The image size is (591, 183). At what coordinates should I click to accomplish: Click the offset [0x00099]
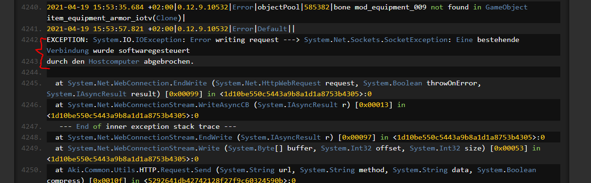pos(184,94)
